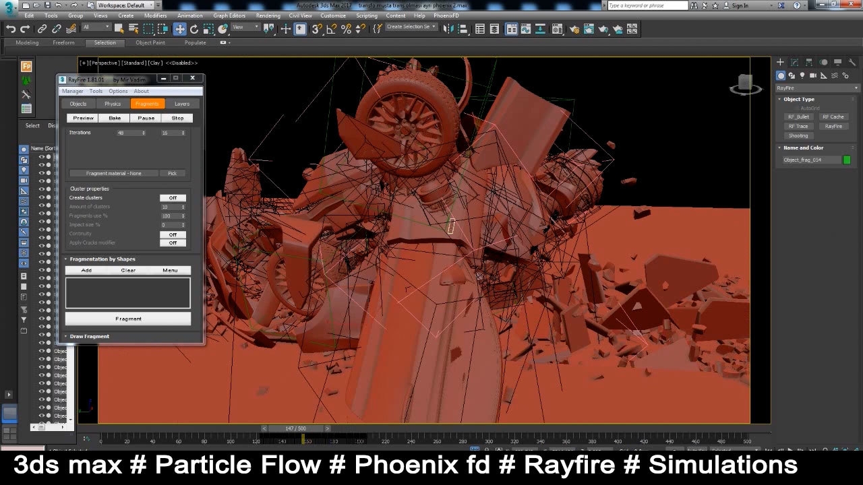
Task: Enable the AutoGrid checkbox
Action: click(797, 108)
